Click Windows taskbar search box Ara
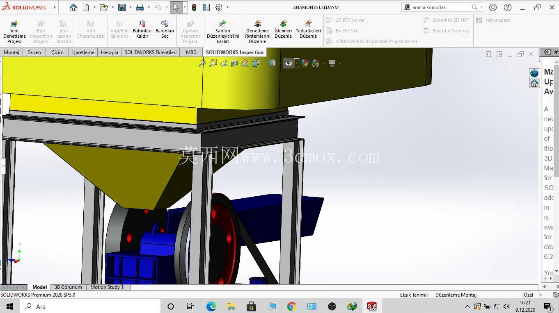This screenshot has height=313, width=559. pos(90,306)
